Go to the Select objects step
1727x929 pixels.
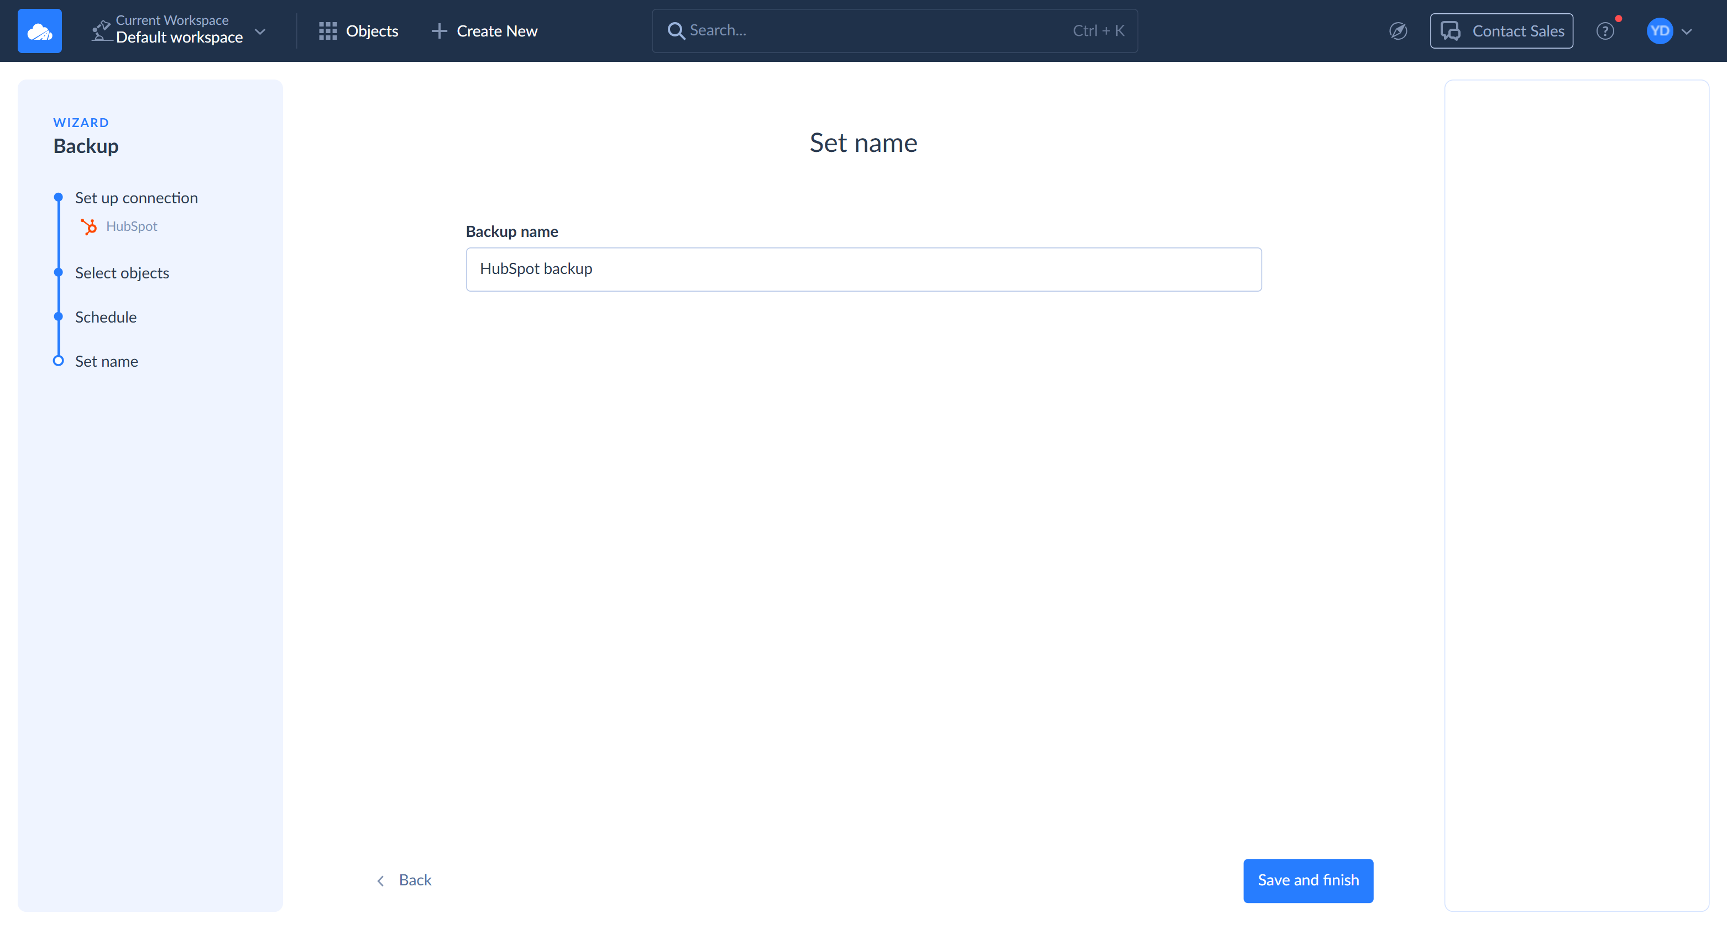(x=122, y=273)
